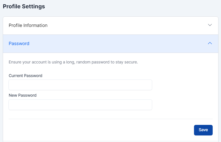Click the partially visible section below Save
The height and width of the screenshot is (142, 221).
[x=111, y=141]
